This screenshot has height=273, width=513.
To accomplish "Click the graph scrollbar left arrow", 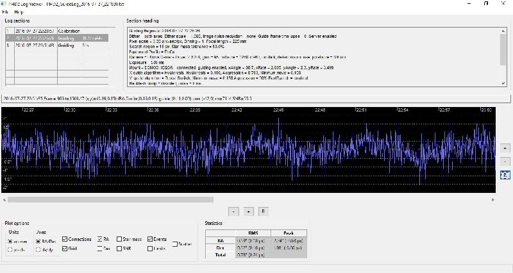I will (x=4, y=199).
